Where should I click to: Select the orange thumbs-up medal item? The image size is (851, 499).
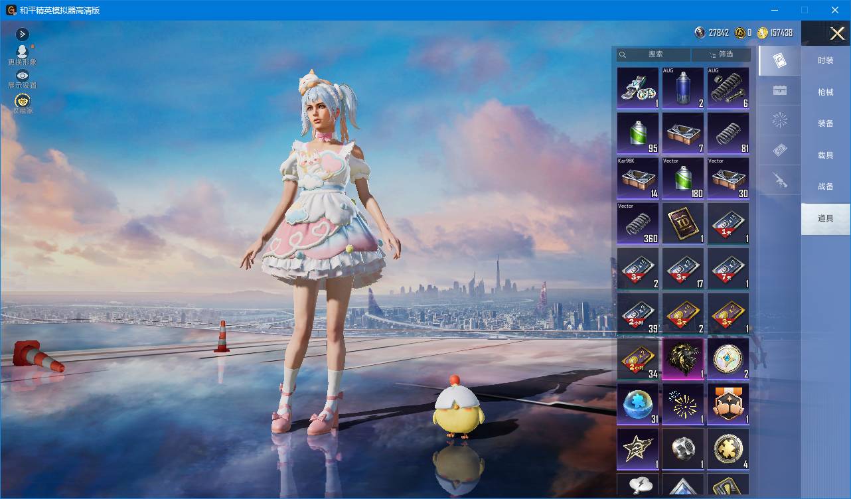click(728, 403)
